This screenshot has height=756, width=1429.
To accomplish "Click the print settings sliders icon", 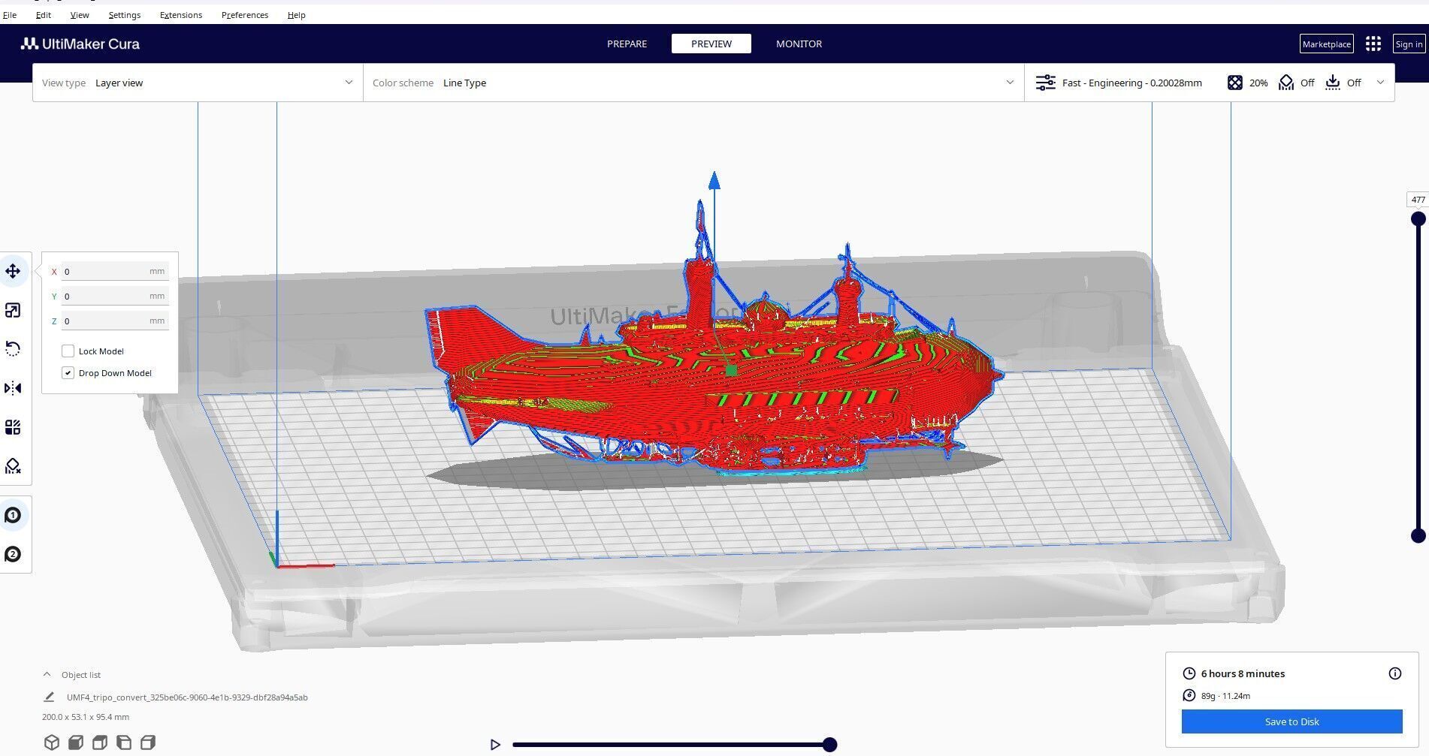I will [x=1045, y=83].
